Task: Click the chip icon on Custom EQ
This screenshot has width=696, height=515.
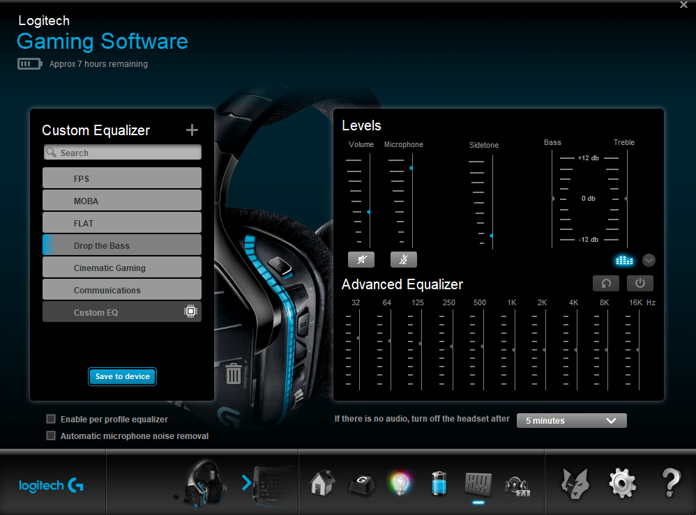Action: 190,312
